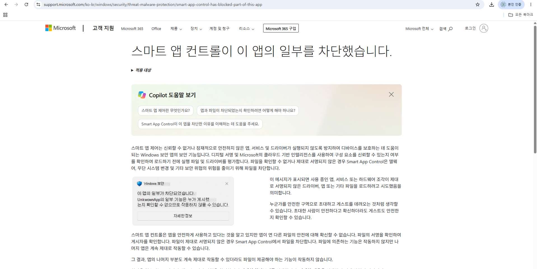Click the 로그인 link
This screenshot has height=269, width=537.
(470, 28)
